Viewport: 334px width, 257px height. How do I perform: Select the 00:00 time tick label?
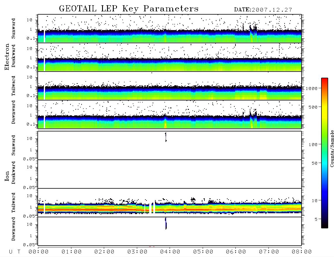[x=39, y=252]
